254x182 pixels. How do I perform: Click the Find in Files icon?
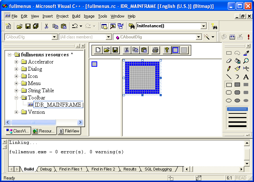click(132, 26)
